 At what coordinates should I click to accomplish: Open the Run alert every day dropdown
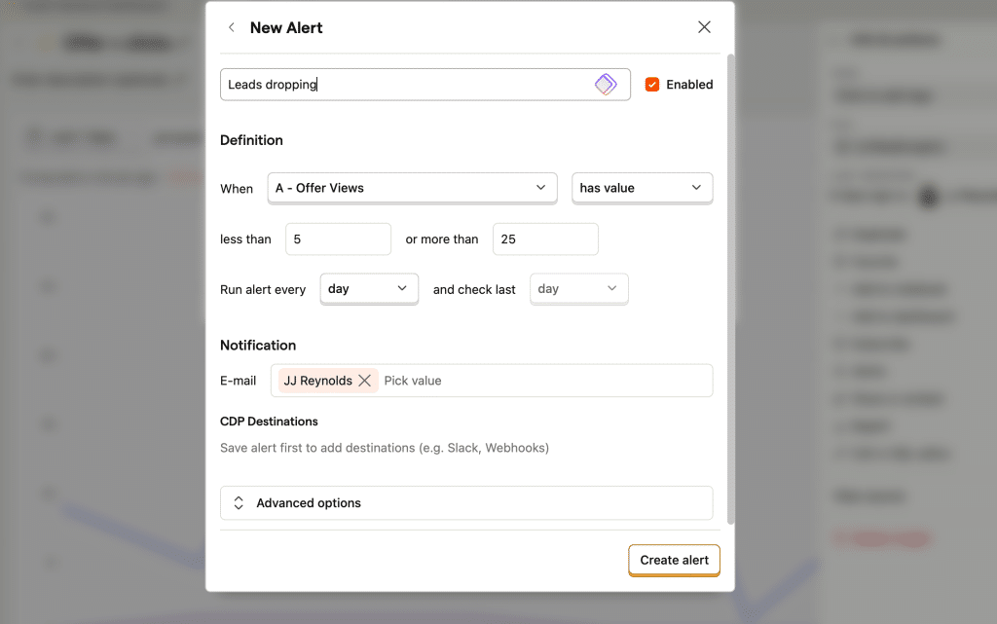pos(368,289)
